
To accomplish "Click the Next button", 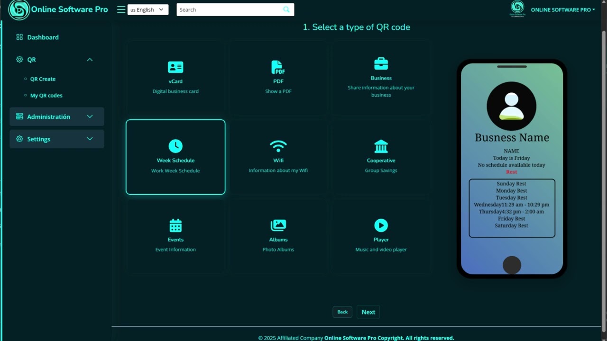I will [368, 312].
